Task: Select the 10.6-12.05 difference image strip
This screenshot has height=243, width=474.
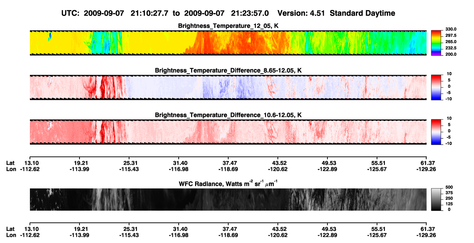Action: pyautogui.click(x=228, y=132)
